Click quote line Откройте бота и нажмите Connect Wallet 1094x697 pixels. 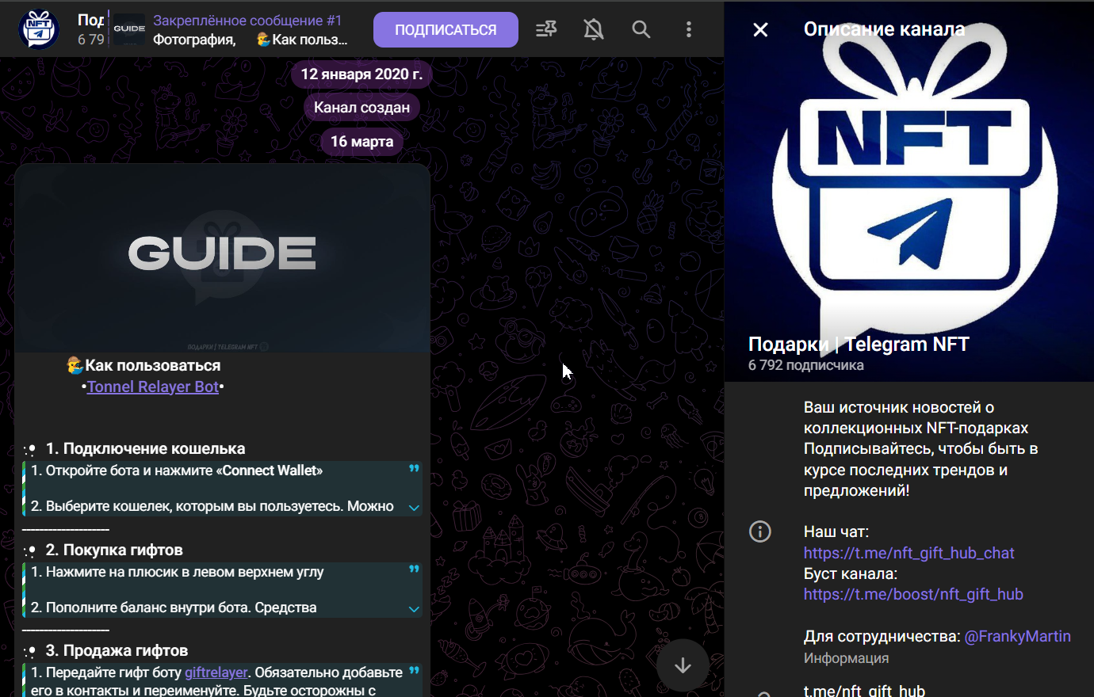pos(177,470)
